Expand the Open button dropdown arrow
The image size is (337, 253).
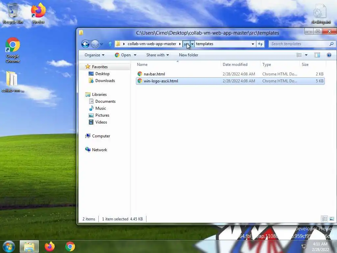point(135,55)
